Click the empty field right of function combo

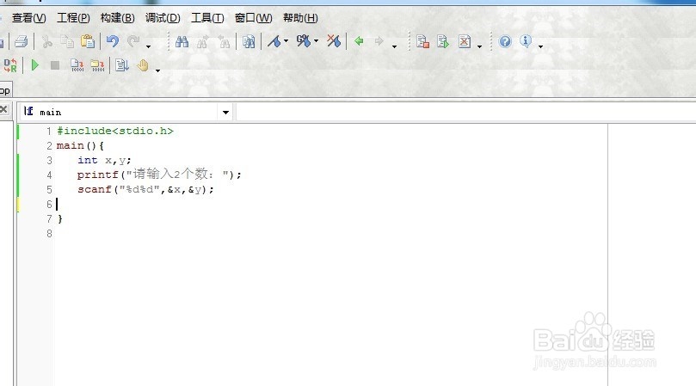pyautogui.click(x=465, y=113)
